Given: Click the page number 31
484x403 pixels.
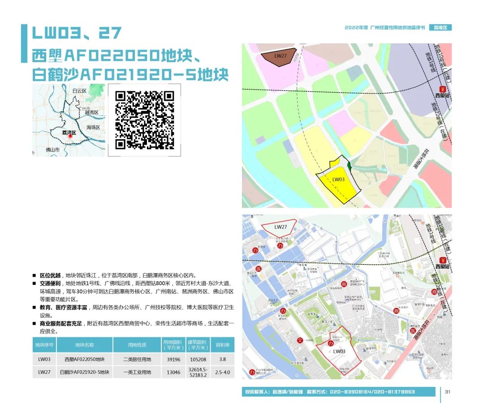Looking at the screenshot, I should click(x=447, y=391).
